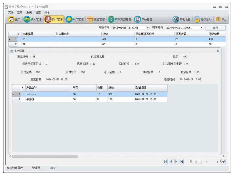231x173 pixels.
Task: Select the first product row with price 30
Action: click(x=90, y=94)
